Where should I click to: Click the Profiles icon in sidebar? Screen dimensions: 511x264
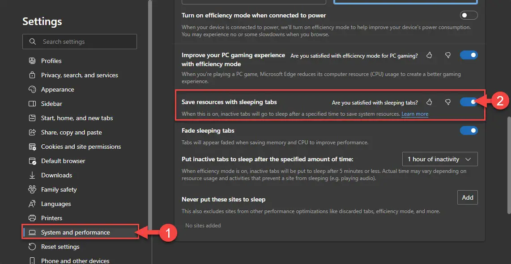tap(32, 61)
